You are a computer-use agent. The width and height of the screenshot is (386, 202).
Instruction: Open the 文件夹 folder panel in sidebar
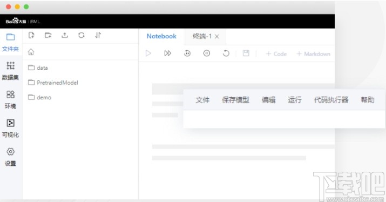pyautogui.click(x=10, y=42)
